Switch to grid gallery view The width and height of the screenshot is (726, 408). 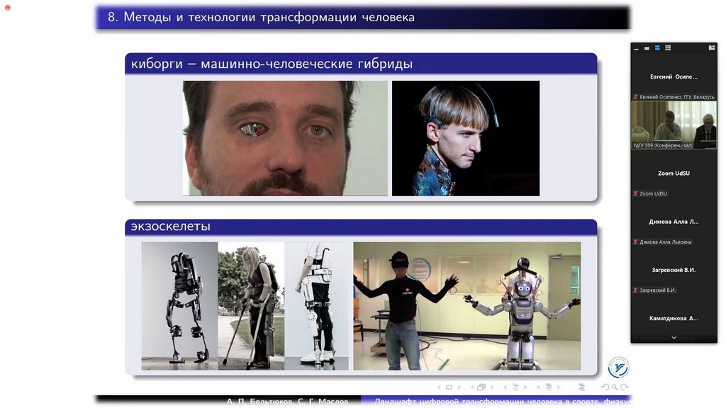668,48
